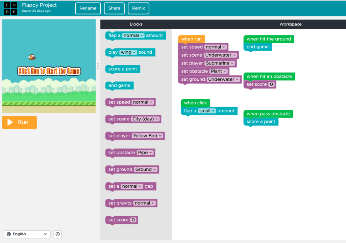
Task: Click the Rename button
Action: (88, 8)
